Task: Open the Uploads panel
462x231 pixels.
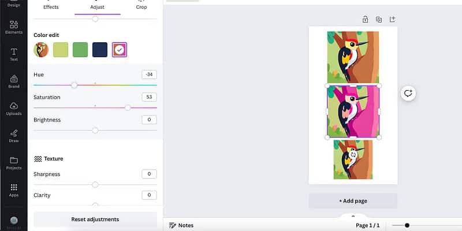Action: coord(13,109)
